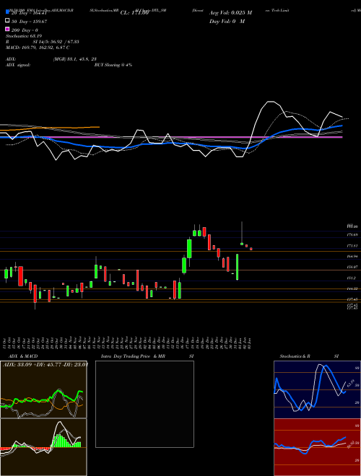Click the last red candle on the price chart

click(x=251, y=249)
